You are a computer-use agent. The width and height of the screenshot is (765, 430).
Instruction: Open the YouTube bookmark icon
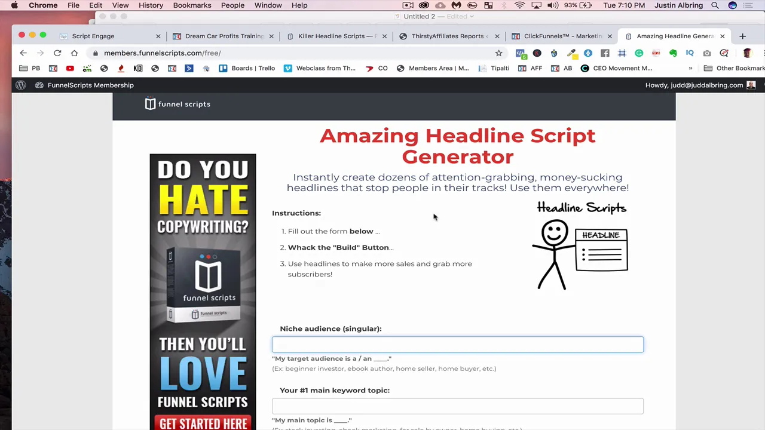coord(70,68)
